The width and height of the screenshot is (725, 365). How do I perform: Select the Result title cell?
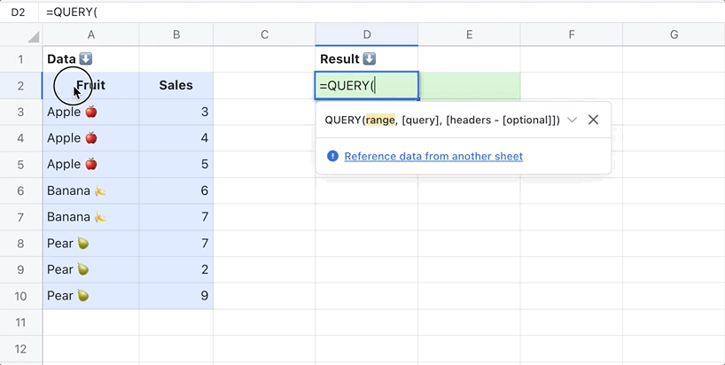[367, 59]
